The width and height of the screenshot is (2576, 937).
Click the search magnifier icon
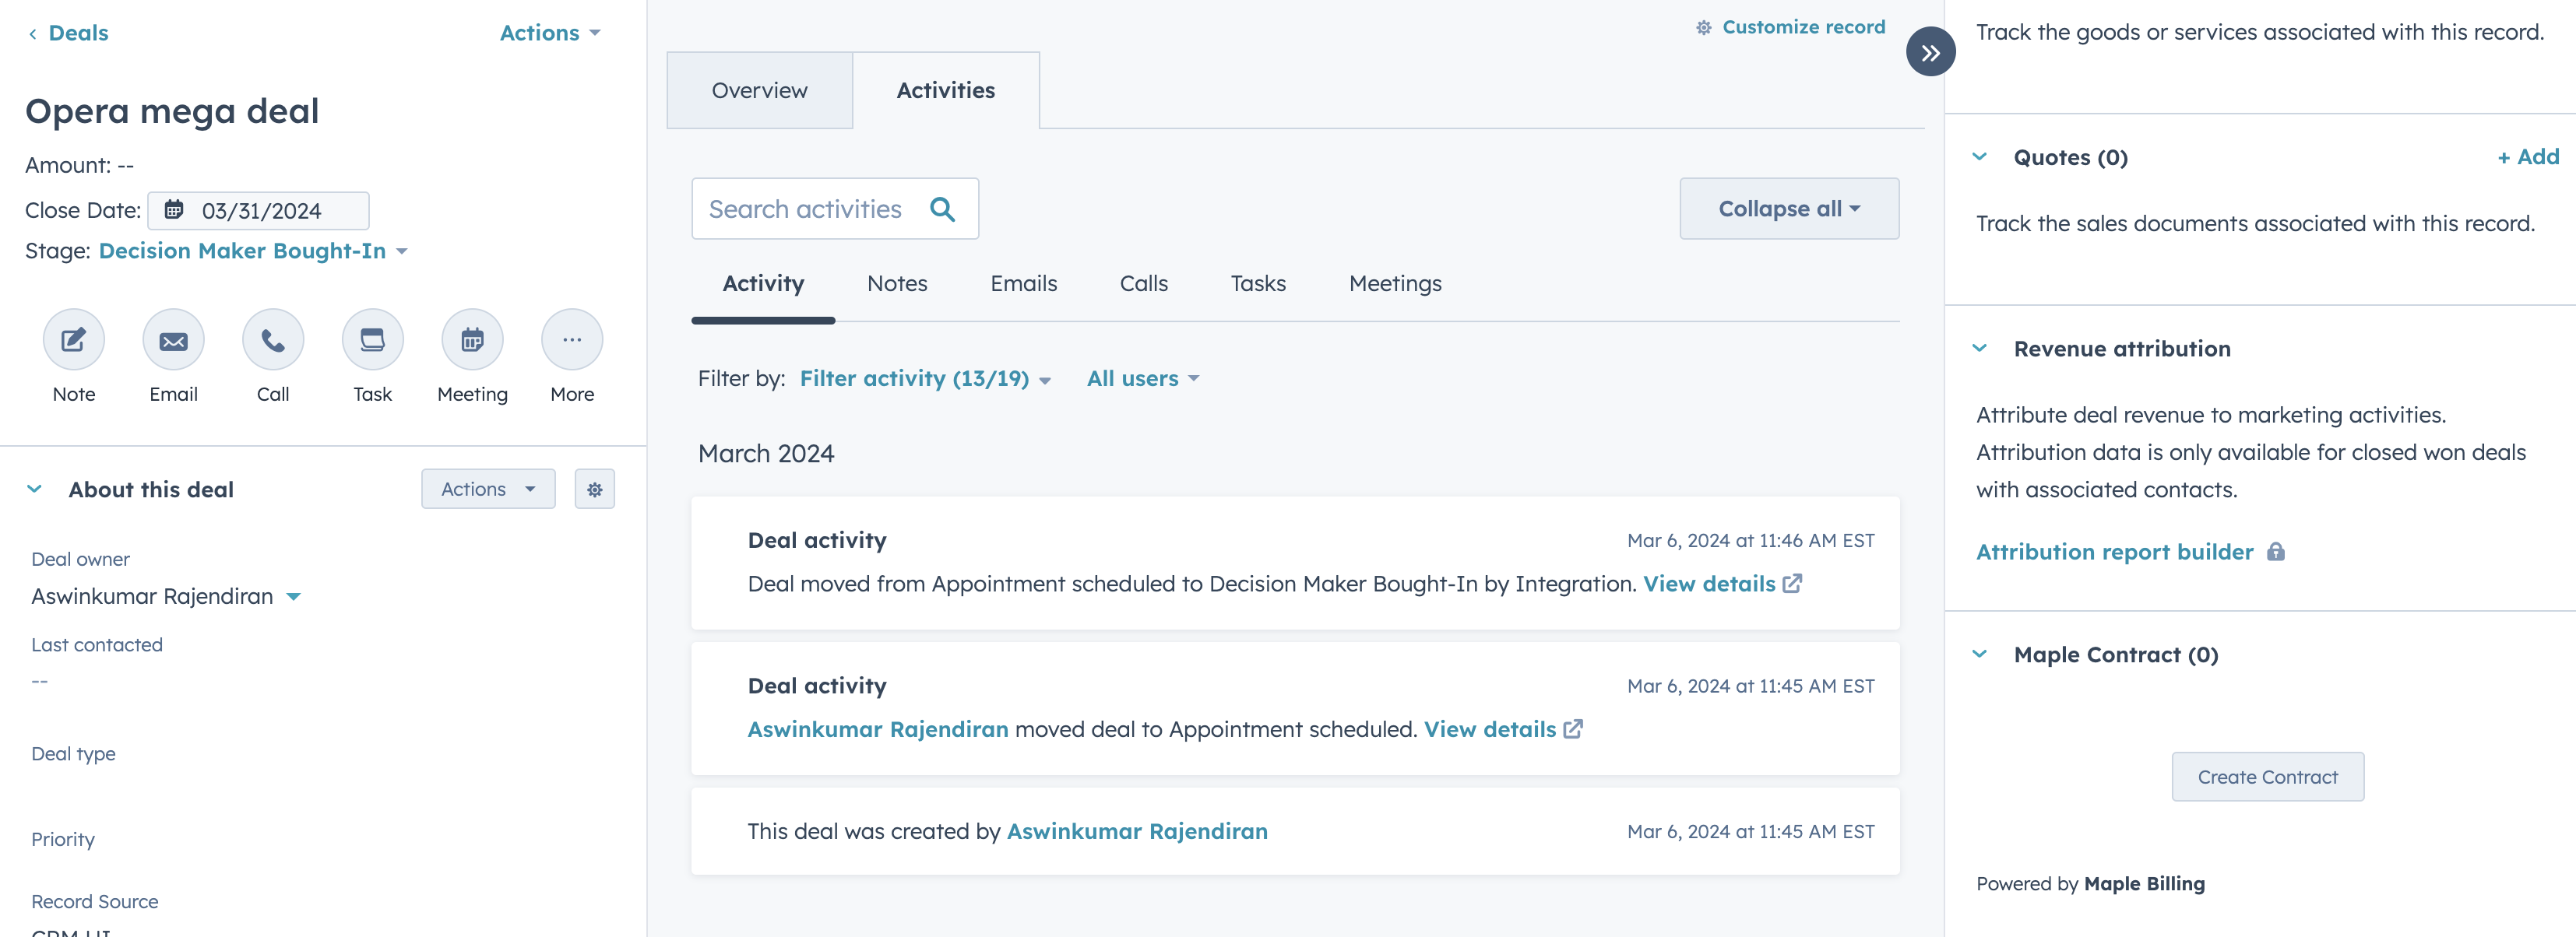coord(942,209)
